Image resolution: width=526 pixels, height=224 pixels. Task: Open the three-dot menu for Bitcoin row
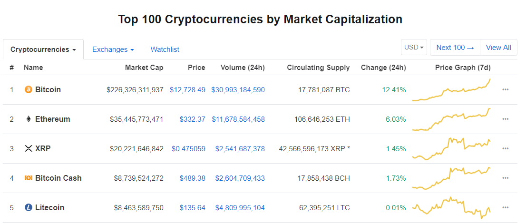(x=505, y=90)
